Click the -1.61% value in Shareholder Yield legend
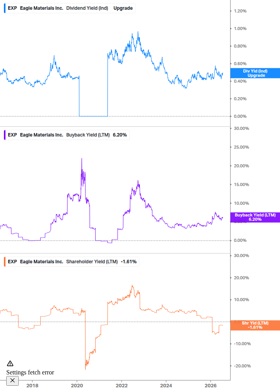 (x=128, y=261)
